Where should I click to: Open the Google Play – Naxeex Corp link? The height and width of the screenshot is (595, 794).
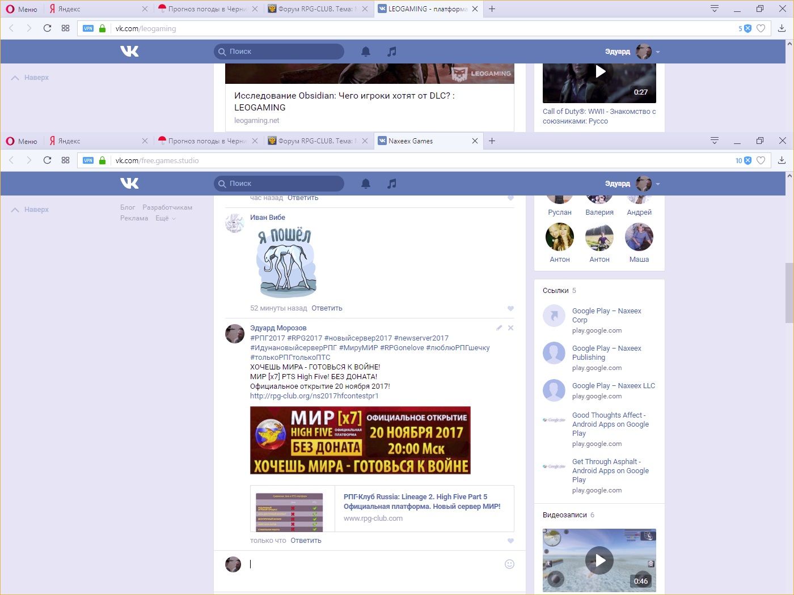coord(606,315)
